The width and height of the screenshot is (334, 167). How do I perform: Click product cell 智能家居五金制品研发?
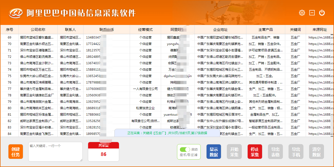(x=266, y=121)
